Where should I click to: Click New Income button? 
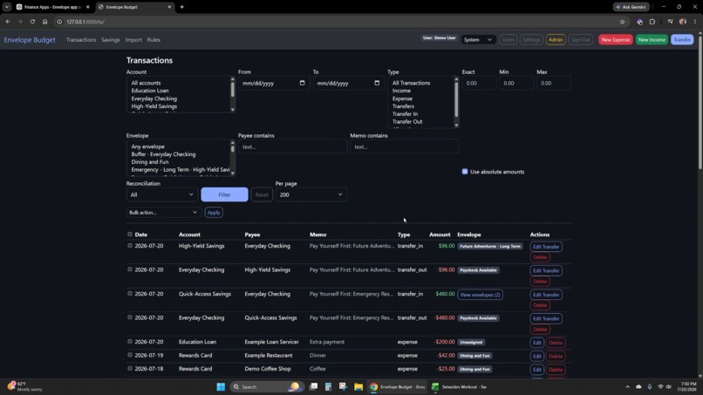click(652, 39)
